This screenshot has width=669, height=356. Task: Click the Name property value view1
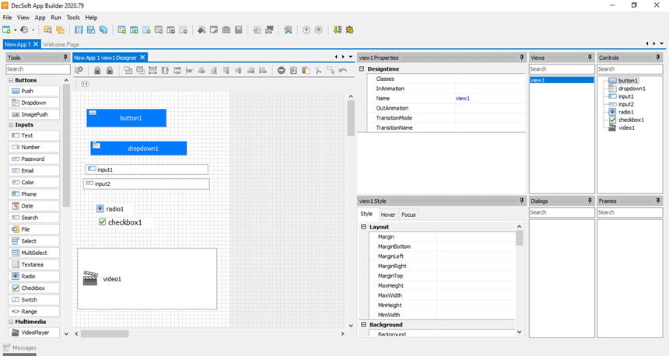(463, 99)
